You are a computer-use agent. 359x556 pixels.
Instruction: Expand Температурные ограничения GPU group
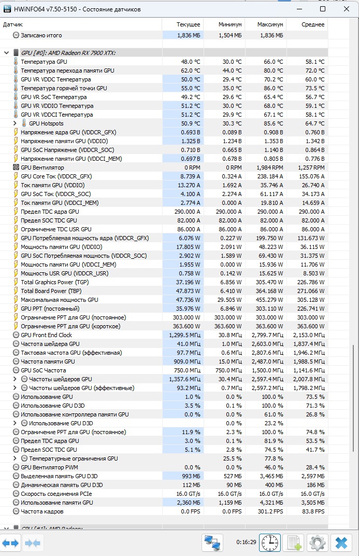point(15,458)
